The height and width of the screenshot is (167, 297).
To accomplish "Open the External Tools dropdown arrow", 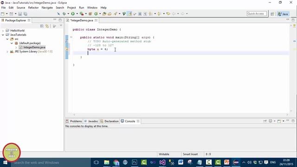I will [x=86, y=14].
